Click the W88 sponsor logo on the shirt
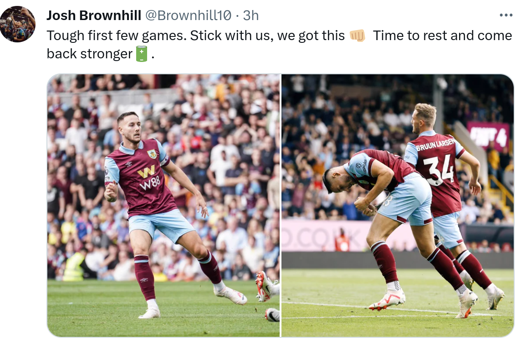 [148, 178]
